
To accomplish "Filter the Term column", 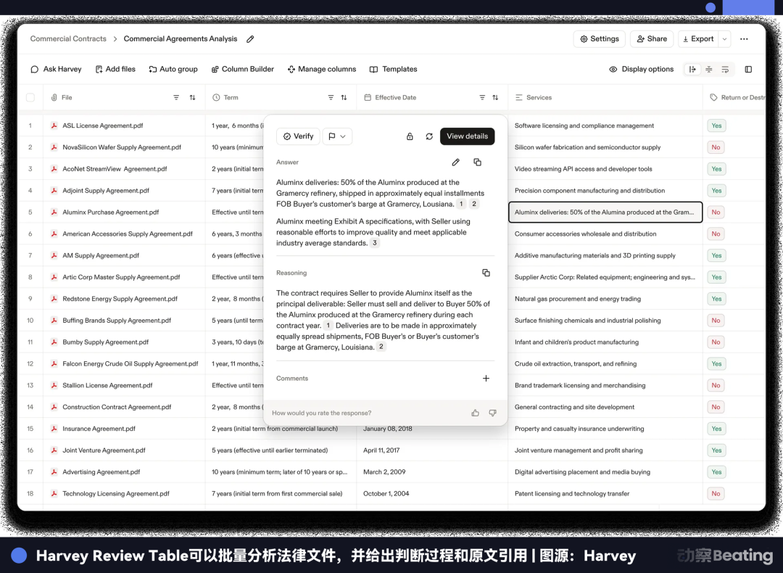I will [x=331, y=97].
